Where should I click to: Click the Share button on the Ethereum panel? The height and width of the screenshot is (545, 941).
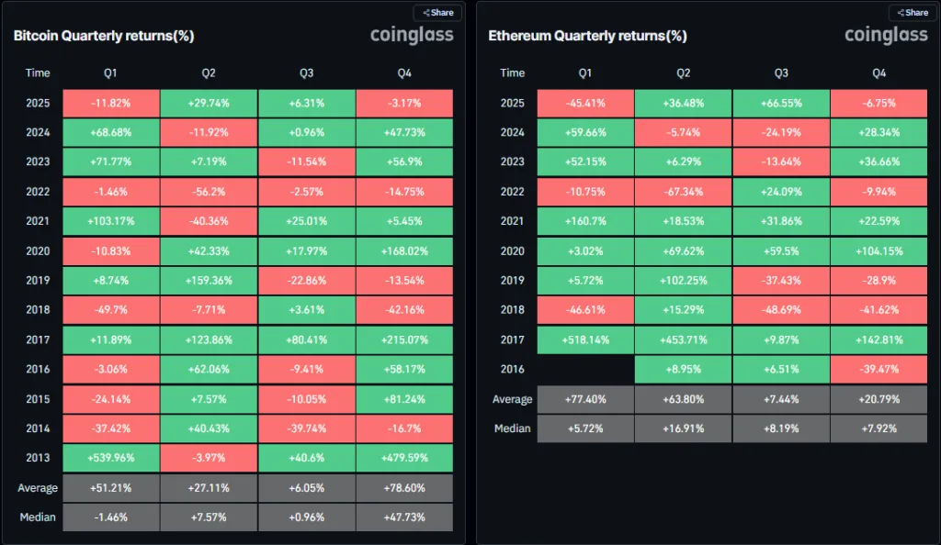[913, 12]
